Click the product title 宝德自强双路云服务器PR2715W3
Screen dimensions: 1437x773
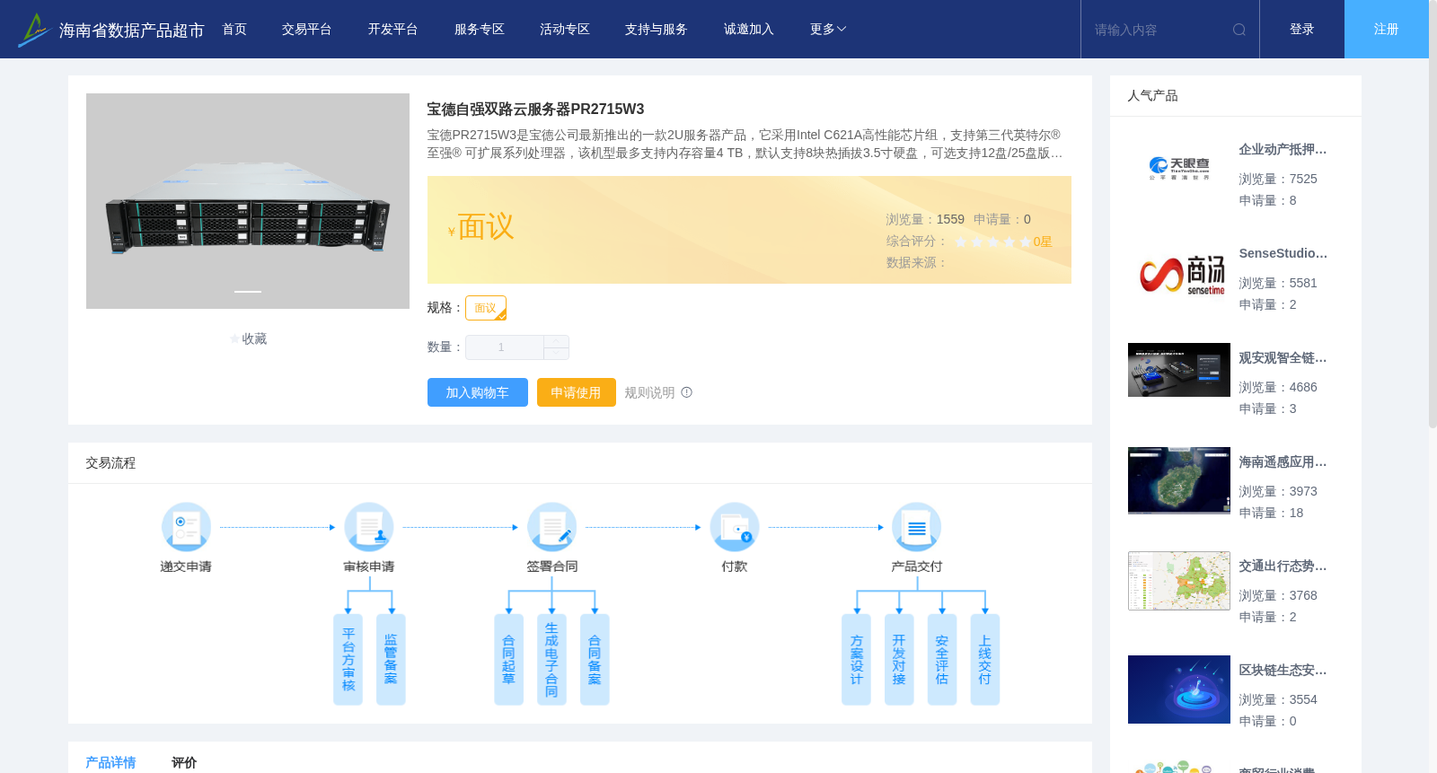click(535, 110)
